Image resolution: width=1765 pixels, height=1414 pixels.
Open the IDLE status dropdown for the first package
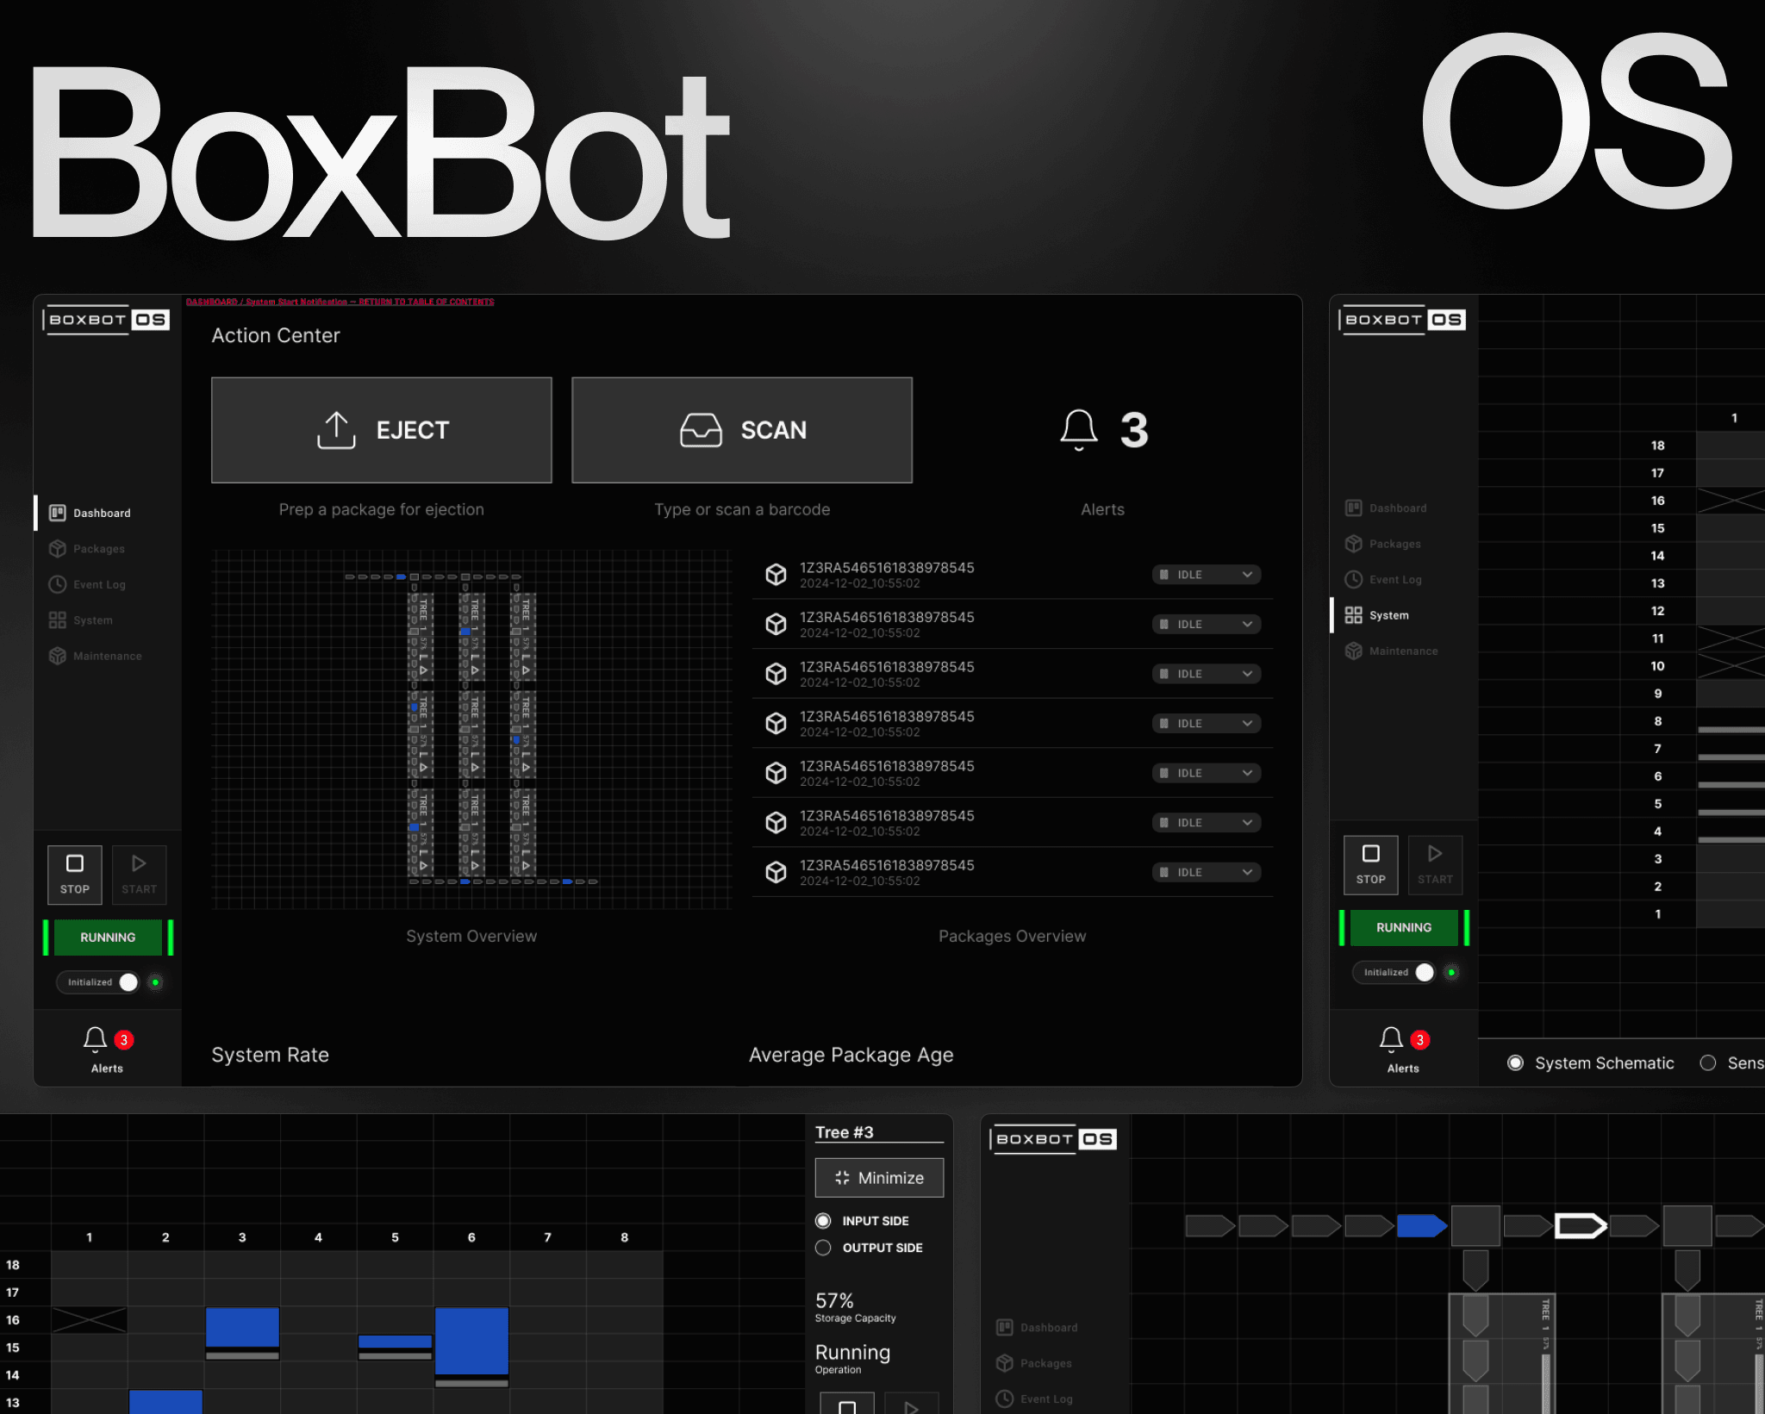(1206, 574)
